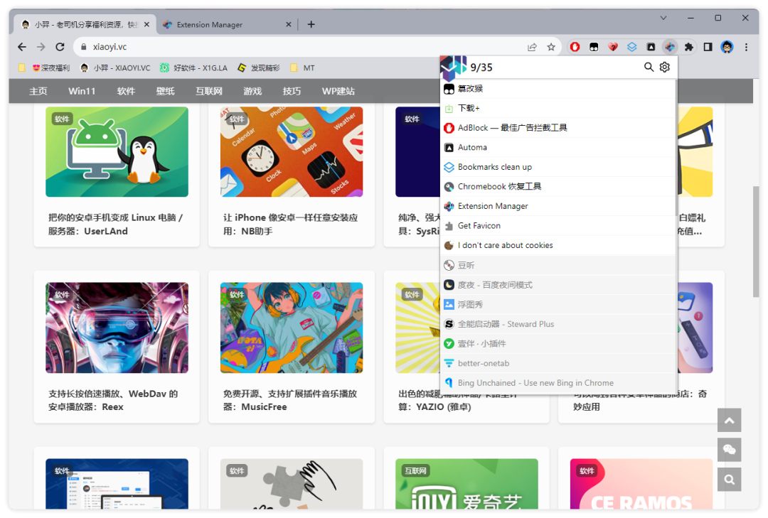Screen dimensions: 768x518
Task: Switch to the 小羿 xiaoyi.vc tab
Action: point(85,24)
